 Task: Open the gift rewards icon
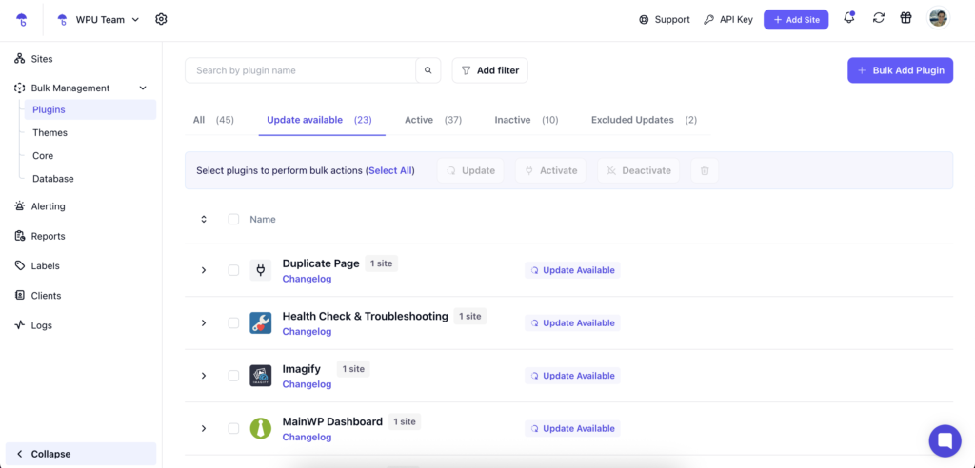[906, 18]
